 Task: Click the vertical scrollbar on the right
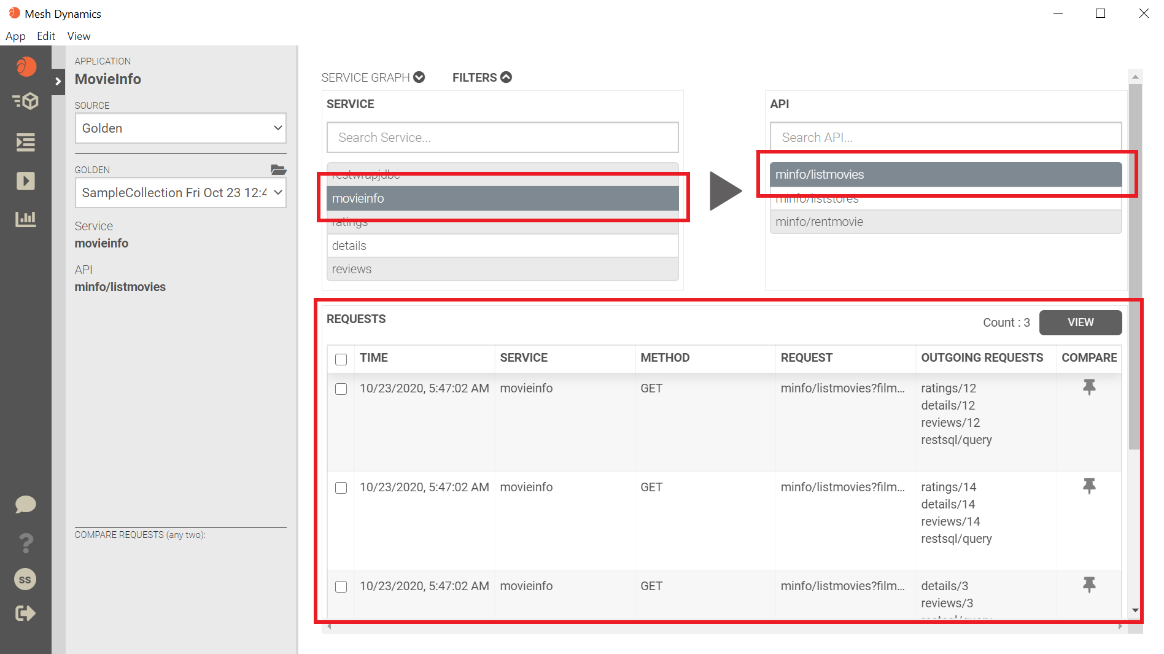(x=1135, y=267)
